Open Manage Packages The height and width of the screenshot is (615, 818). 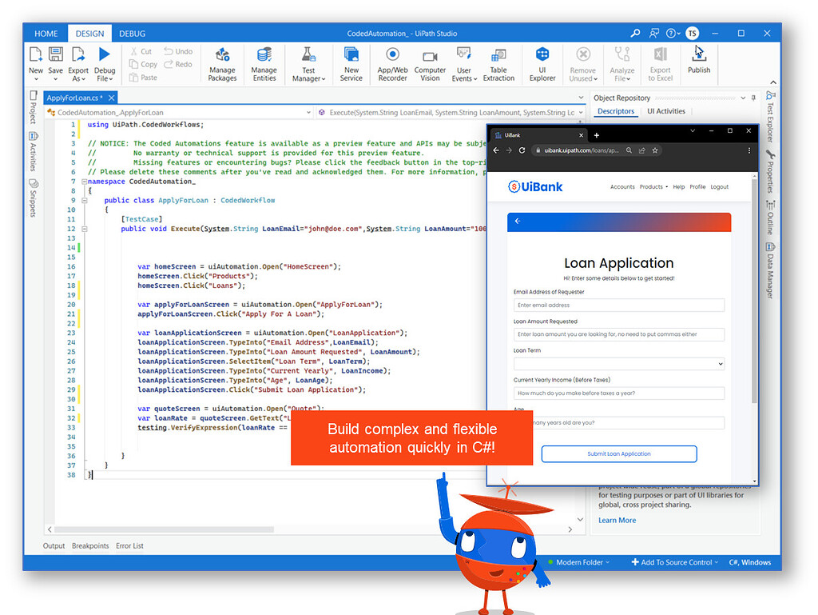point(222,64)
